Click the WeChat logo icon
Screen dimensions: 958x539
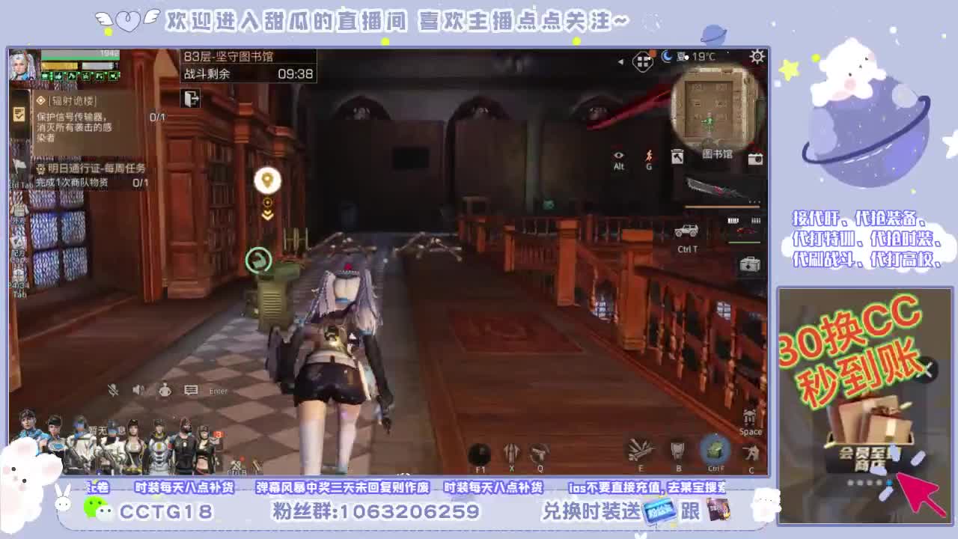coord(97,508)
